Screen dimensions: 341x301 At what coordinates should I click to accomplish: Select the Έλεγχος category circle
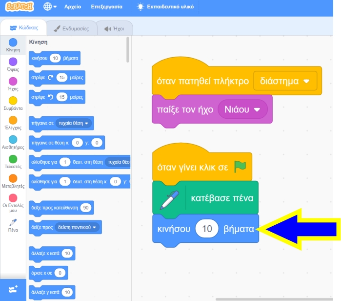(13, 120)
